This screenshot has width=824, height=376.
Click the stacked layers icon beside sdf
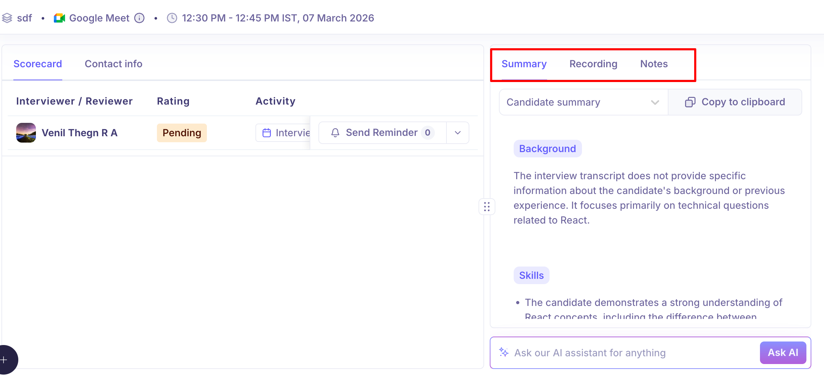(7, 18)
